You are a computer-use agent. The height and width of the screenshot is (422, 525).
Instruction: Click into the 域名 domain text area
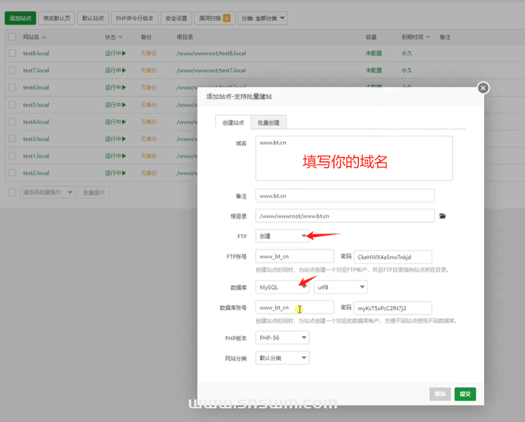[x=354, y=158]
